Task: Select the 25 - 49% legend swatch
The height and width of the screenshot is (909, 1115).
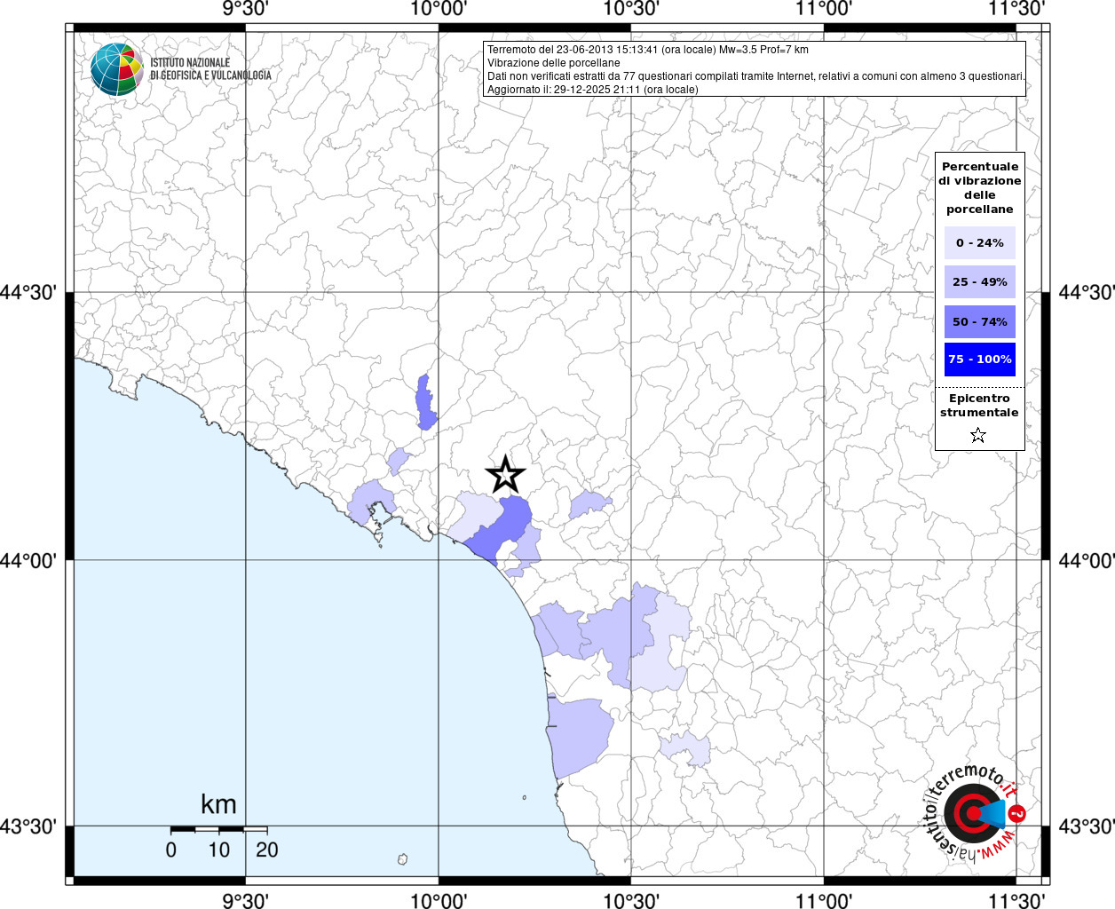Action: pyautogui.click(x=980, y=281)
